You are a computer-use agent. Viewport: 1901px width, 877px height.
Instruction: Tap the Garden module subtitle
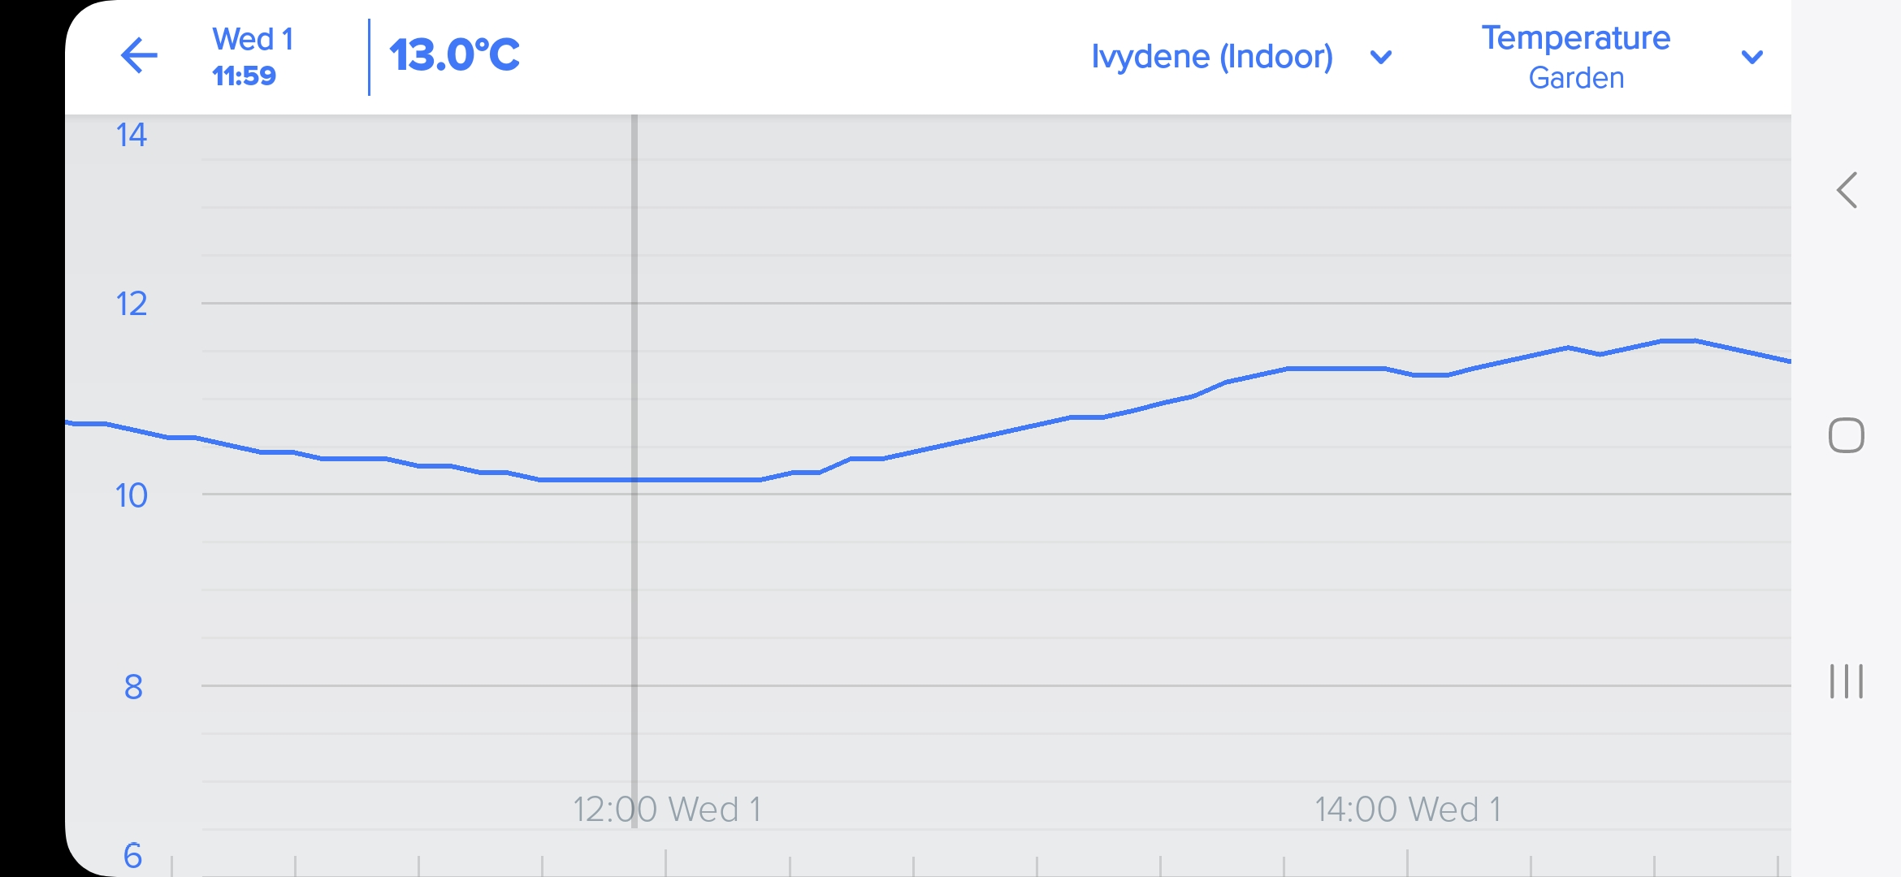pos(1576,79)
